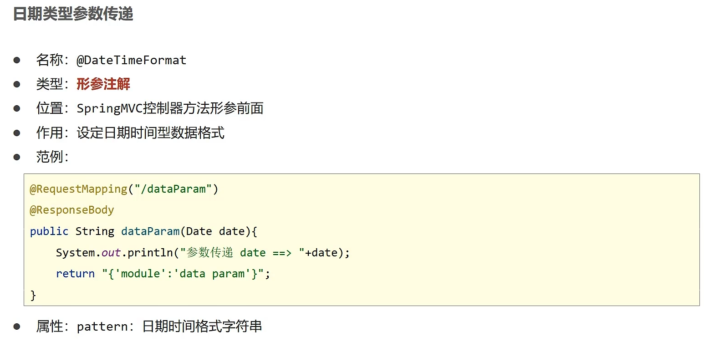This screenshot has height=347, width=704.
Task: Click the 设定日期时间型数据格式 description
Action: coord(150,133)
